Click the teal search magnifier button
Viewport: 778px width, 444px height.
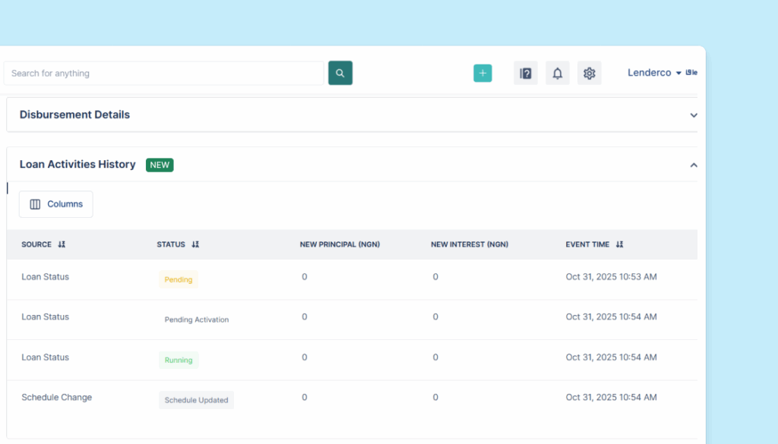[x=340, y=73]
